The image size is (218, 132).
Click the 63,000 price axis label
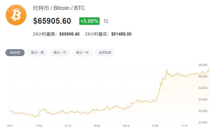[x=203, y=99]
